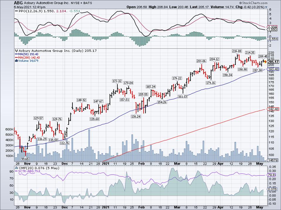Click the 115.50 low price label
This screenshot has height=210, width=281.
pos(53,140)
